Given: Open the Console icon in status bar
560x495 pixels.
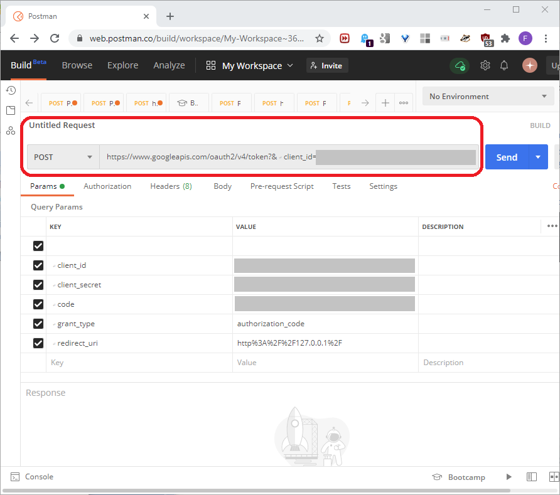Looking at the screenshot, I should tap(15, 477).
